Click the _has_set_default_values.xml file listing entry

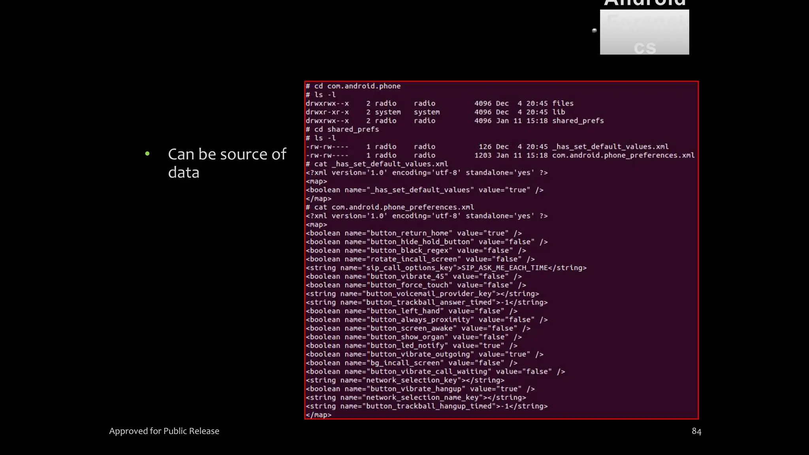pos(610,147)
